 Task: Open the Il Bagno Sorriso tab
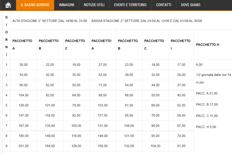coord(35,5)
